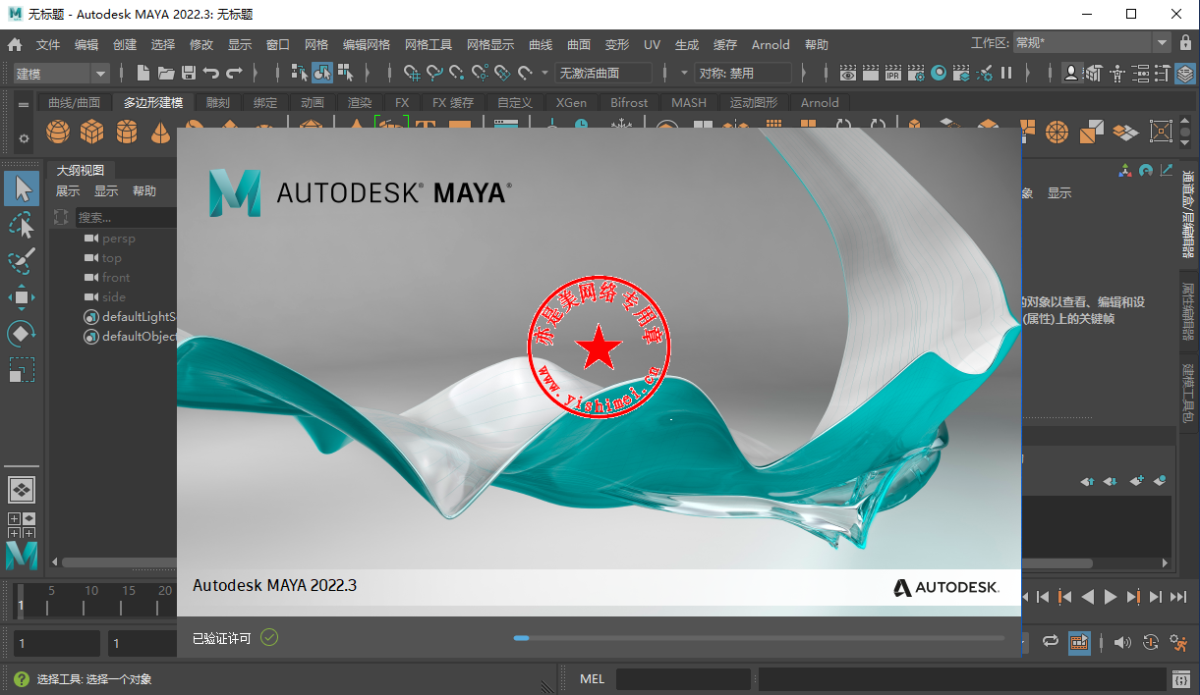This screenshot has width=1200, height=695.
Task: Click the splash screen loading progress bar
Action: point(759,638)
